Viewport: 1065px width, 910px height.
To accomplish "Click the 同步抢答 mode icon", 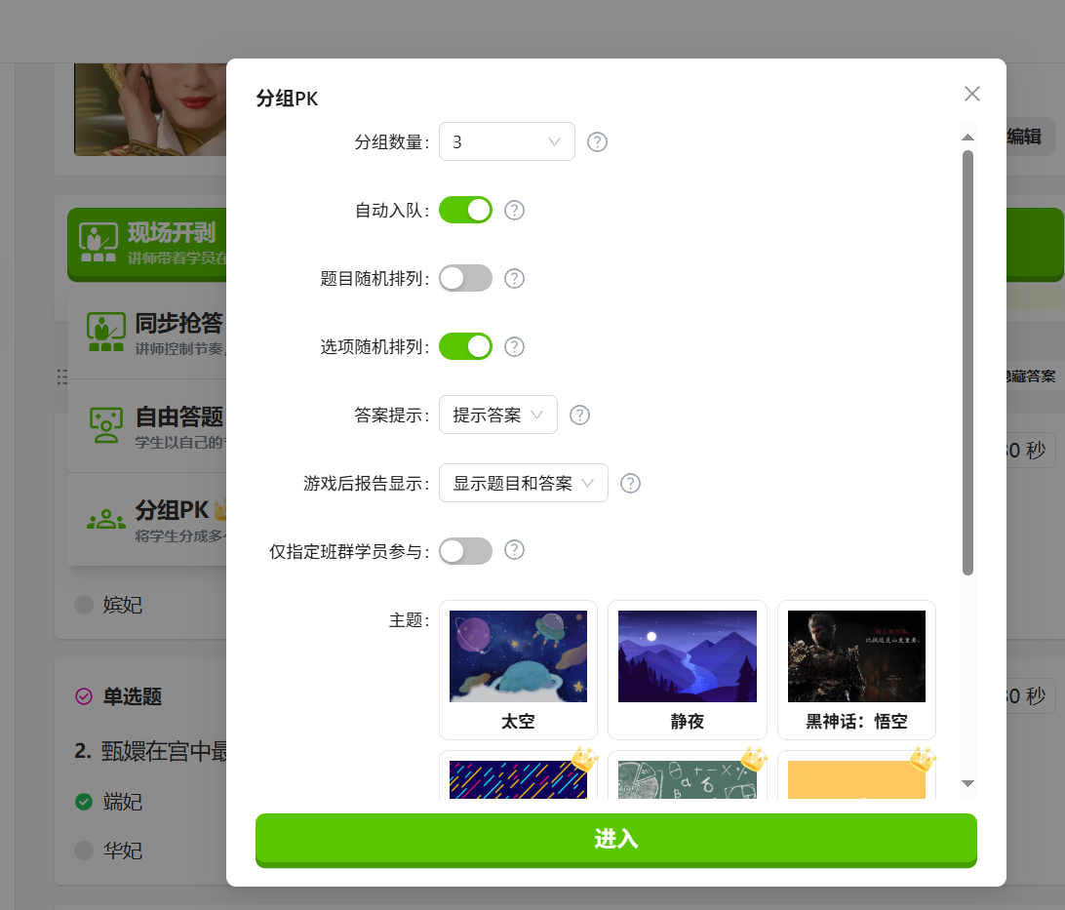I will tap(106, 332).
